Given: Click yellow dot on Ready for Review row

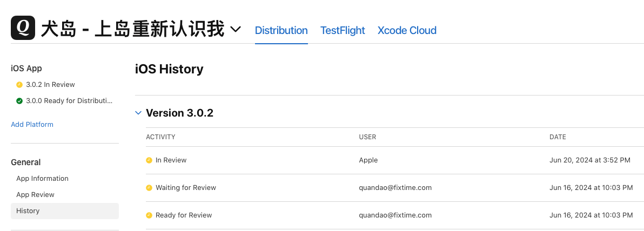Looking at the screenshot, I should point(149,215).
